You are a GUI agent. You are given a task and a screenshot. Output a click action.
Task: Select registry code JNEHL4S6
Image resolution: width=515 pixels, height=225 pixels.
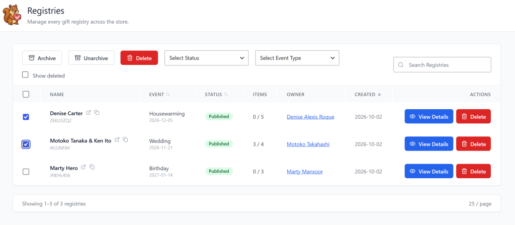(60, 175)
